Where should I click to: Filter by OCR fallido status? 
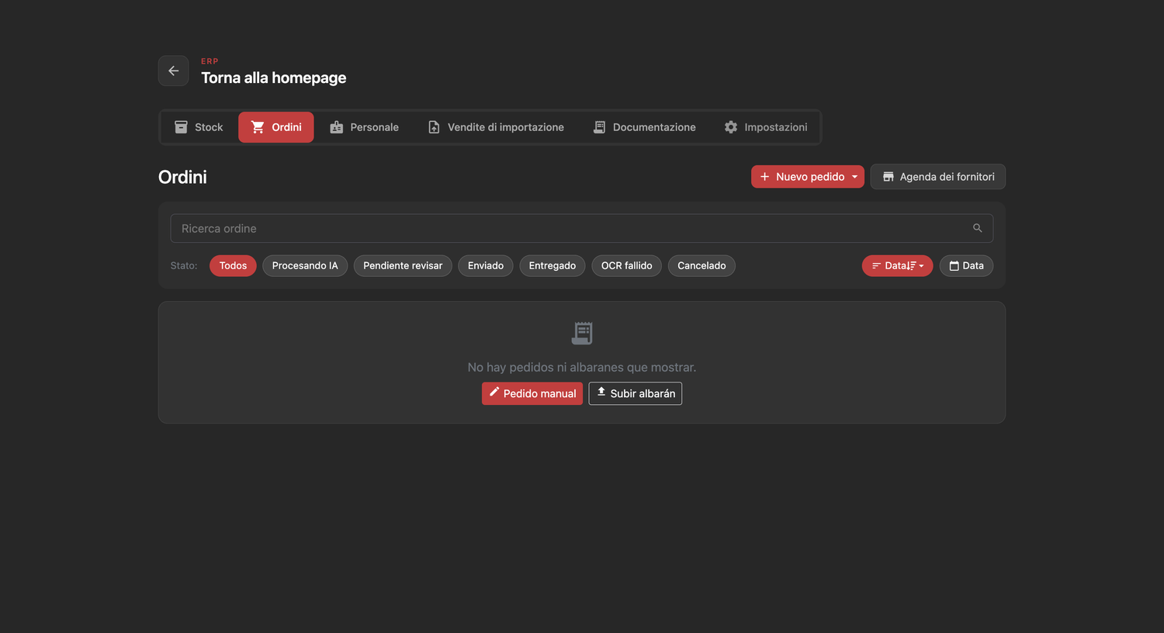click(x=627, y=265)
